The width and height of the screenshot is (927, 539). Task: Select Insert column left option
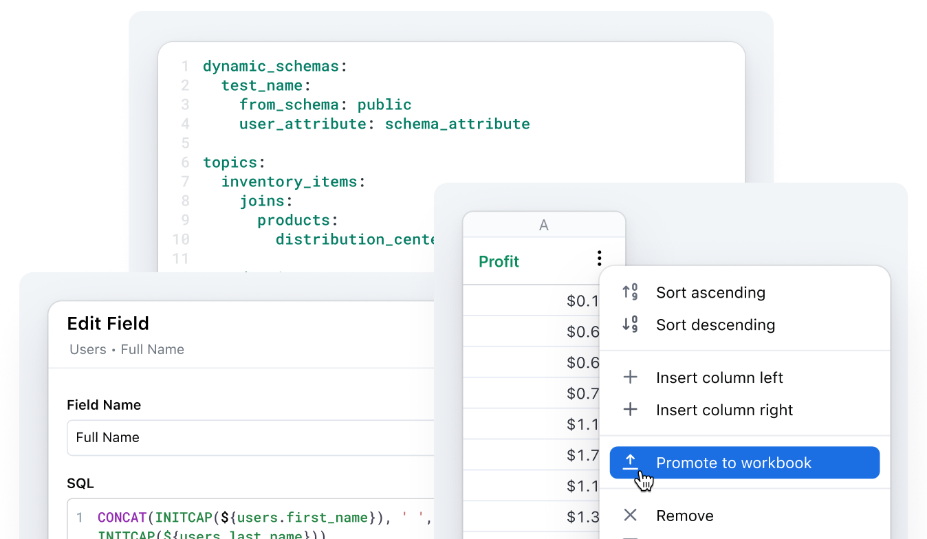[x=719, y=377]
